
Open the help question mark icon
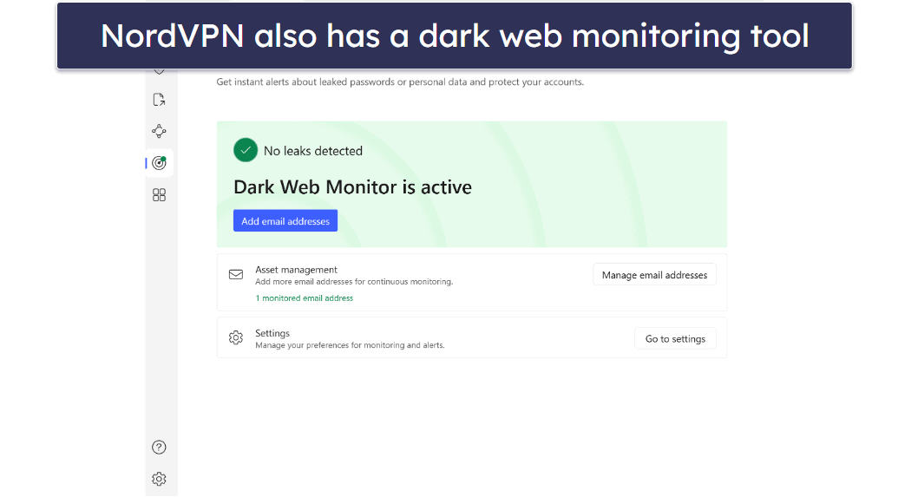tap(159, 448)
